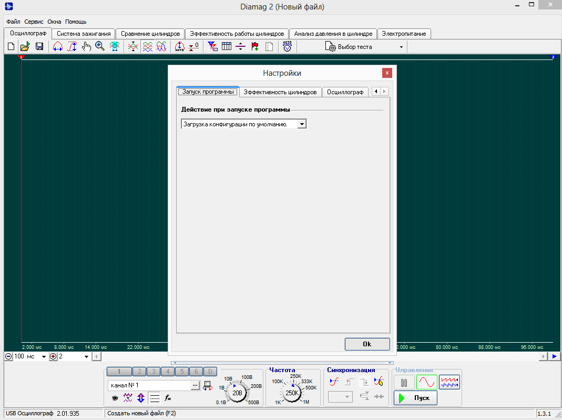The height and width of the screenshot is (420, 562).
Task: Open the Помощь menu
Action: [76, 22]
